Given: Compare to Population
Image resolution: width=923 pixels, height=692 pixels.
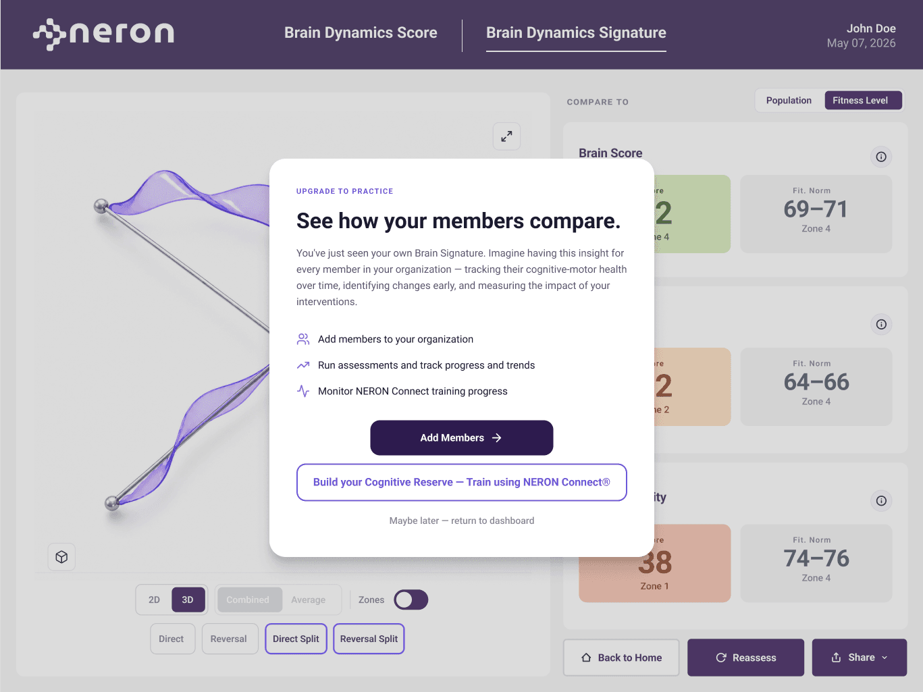Looking at the screenshot, I should pos(789,101).
